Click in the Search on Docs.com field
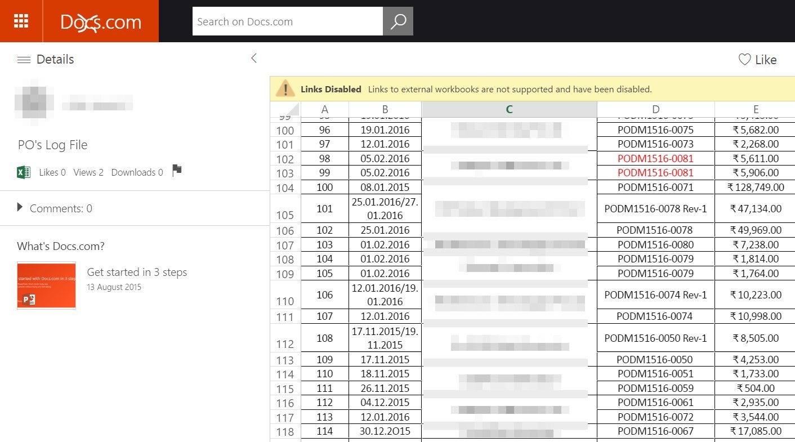Screen dimensions: 795x442 point(288,21)
